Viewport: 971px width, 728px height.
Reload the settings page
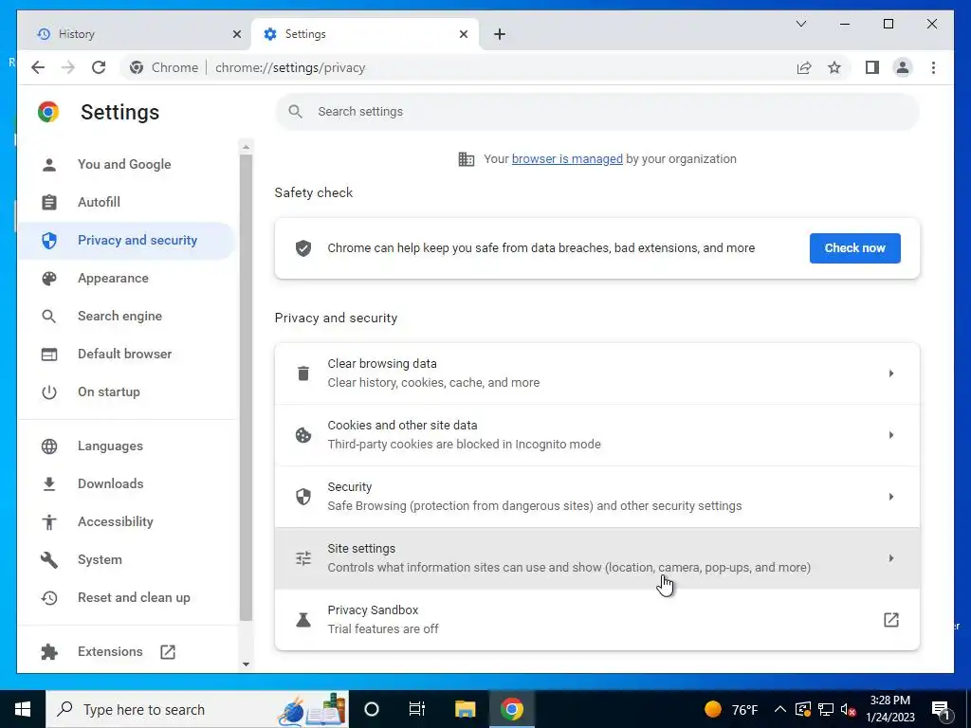[99, 67]
